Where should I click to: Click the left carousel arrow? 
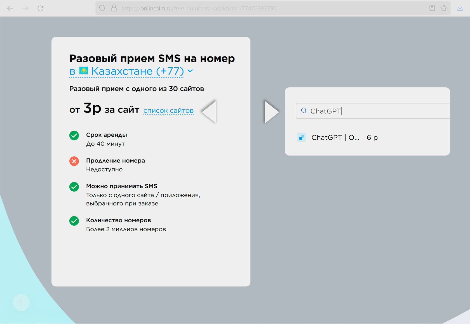pos(209,111)
